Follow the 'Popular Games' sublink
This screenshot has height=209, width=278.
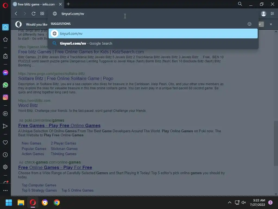point(34,149)
